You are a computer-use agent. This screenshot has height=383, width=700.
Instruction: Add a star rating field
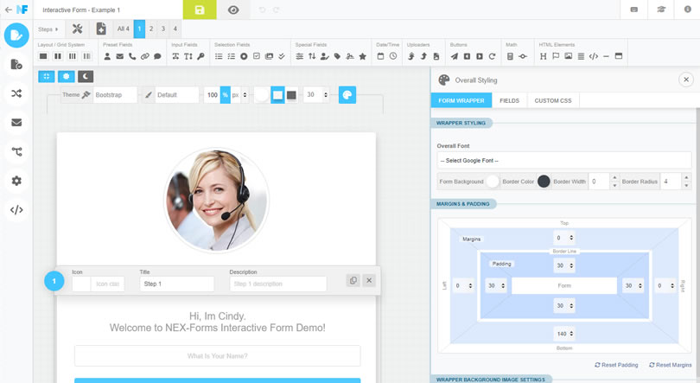pyautogui.click(x=362, y=56)
